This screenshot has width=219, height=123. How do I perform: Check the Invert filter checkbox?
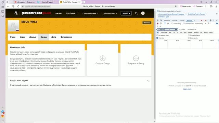[x=180, y=30]
